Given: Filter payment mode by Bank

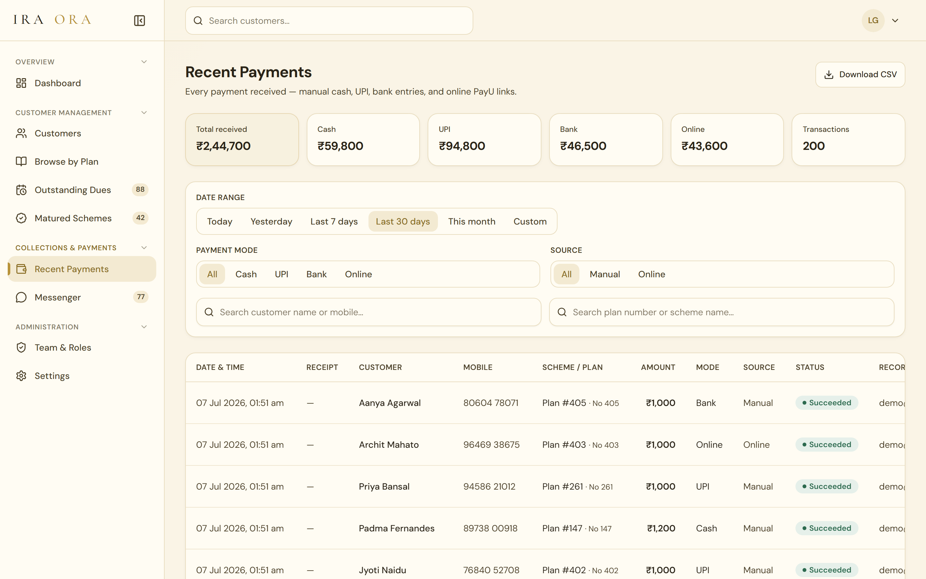Looking at the screenshot, I should tap(316, 274).
